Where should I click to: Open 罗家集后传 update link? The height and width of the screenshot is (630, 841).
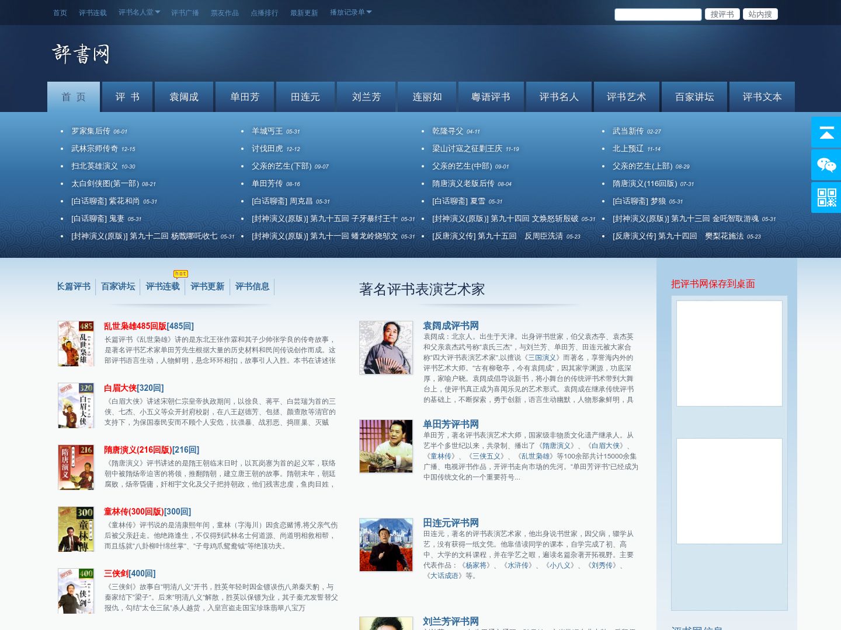click(x=91, y=131)
